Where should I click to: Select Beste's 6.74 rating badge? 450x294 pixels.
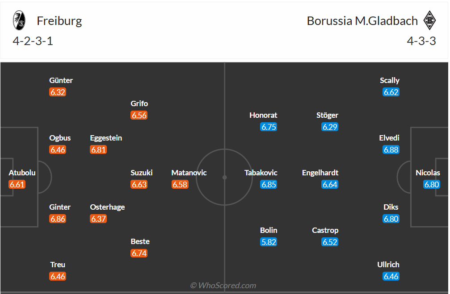click(x=139, y=253)
